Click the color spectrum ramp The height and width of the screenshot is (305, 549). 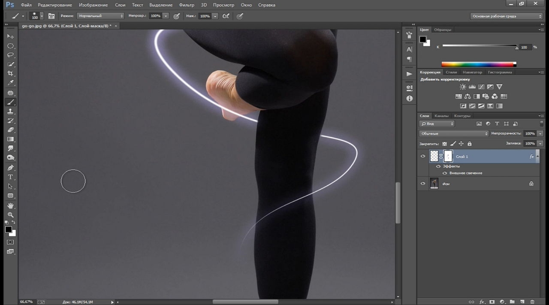click(479, 64)
